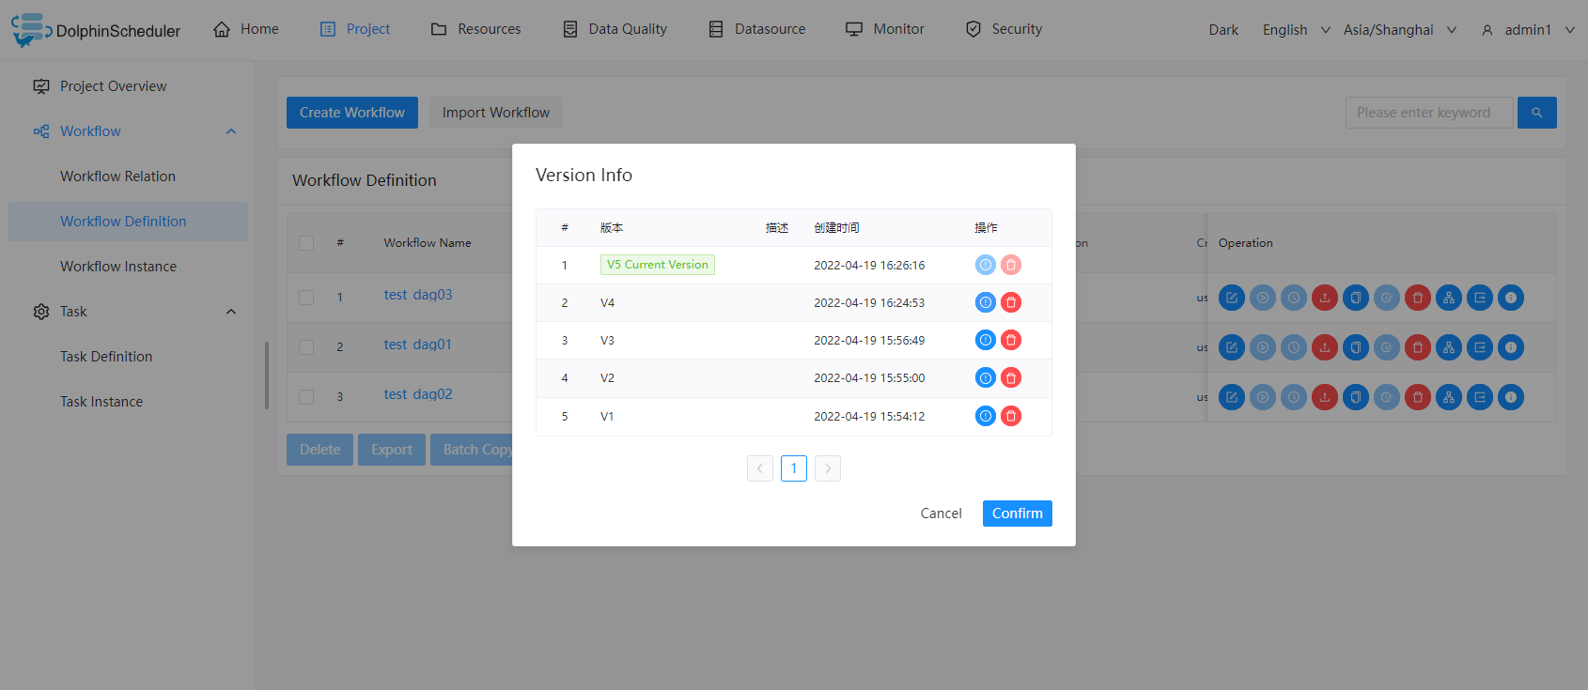Click the Import Workflow button

click(496, 113)
